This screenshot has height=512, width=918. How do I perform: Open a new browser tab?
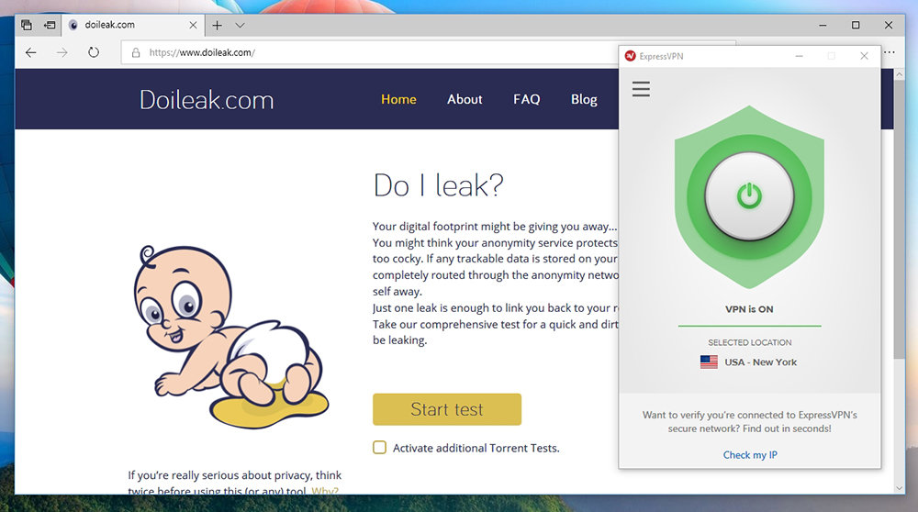point(218,25)
